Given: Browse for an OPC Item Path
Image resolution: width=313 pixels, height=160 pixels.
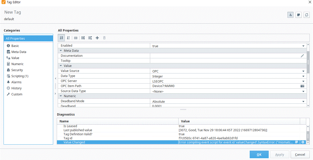Looking at the screenshot, I should tap(302, 86).
